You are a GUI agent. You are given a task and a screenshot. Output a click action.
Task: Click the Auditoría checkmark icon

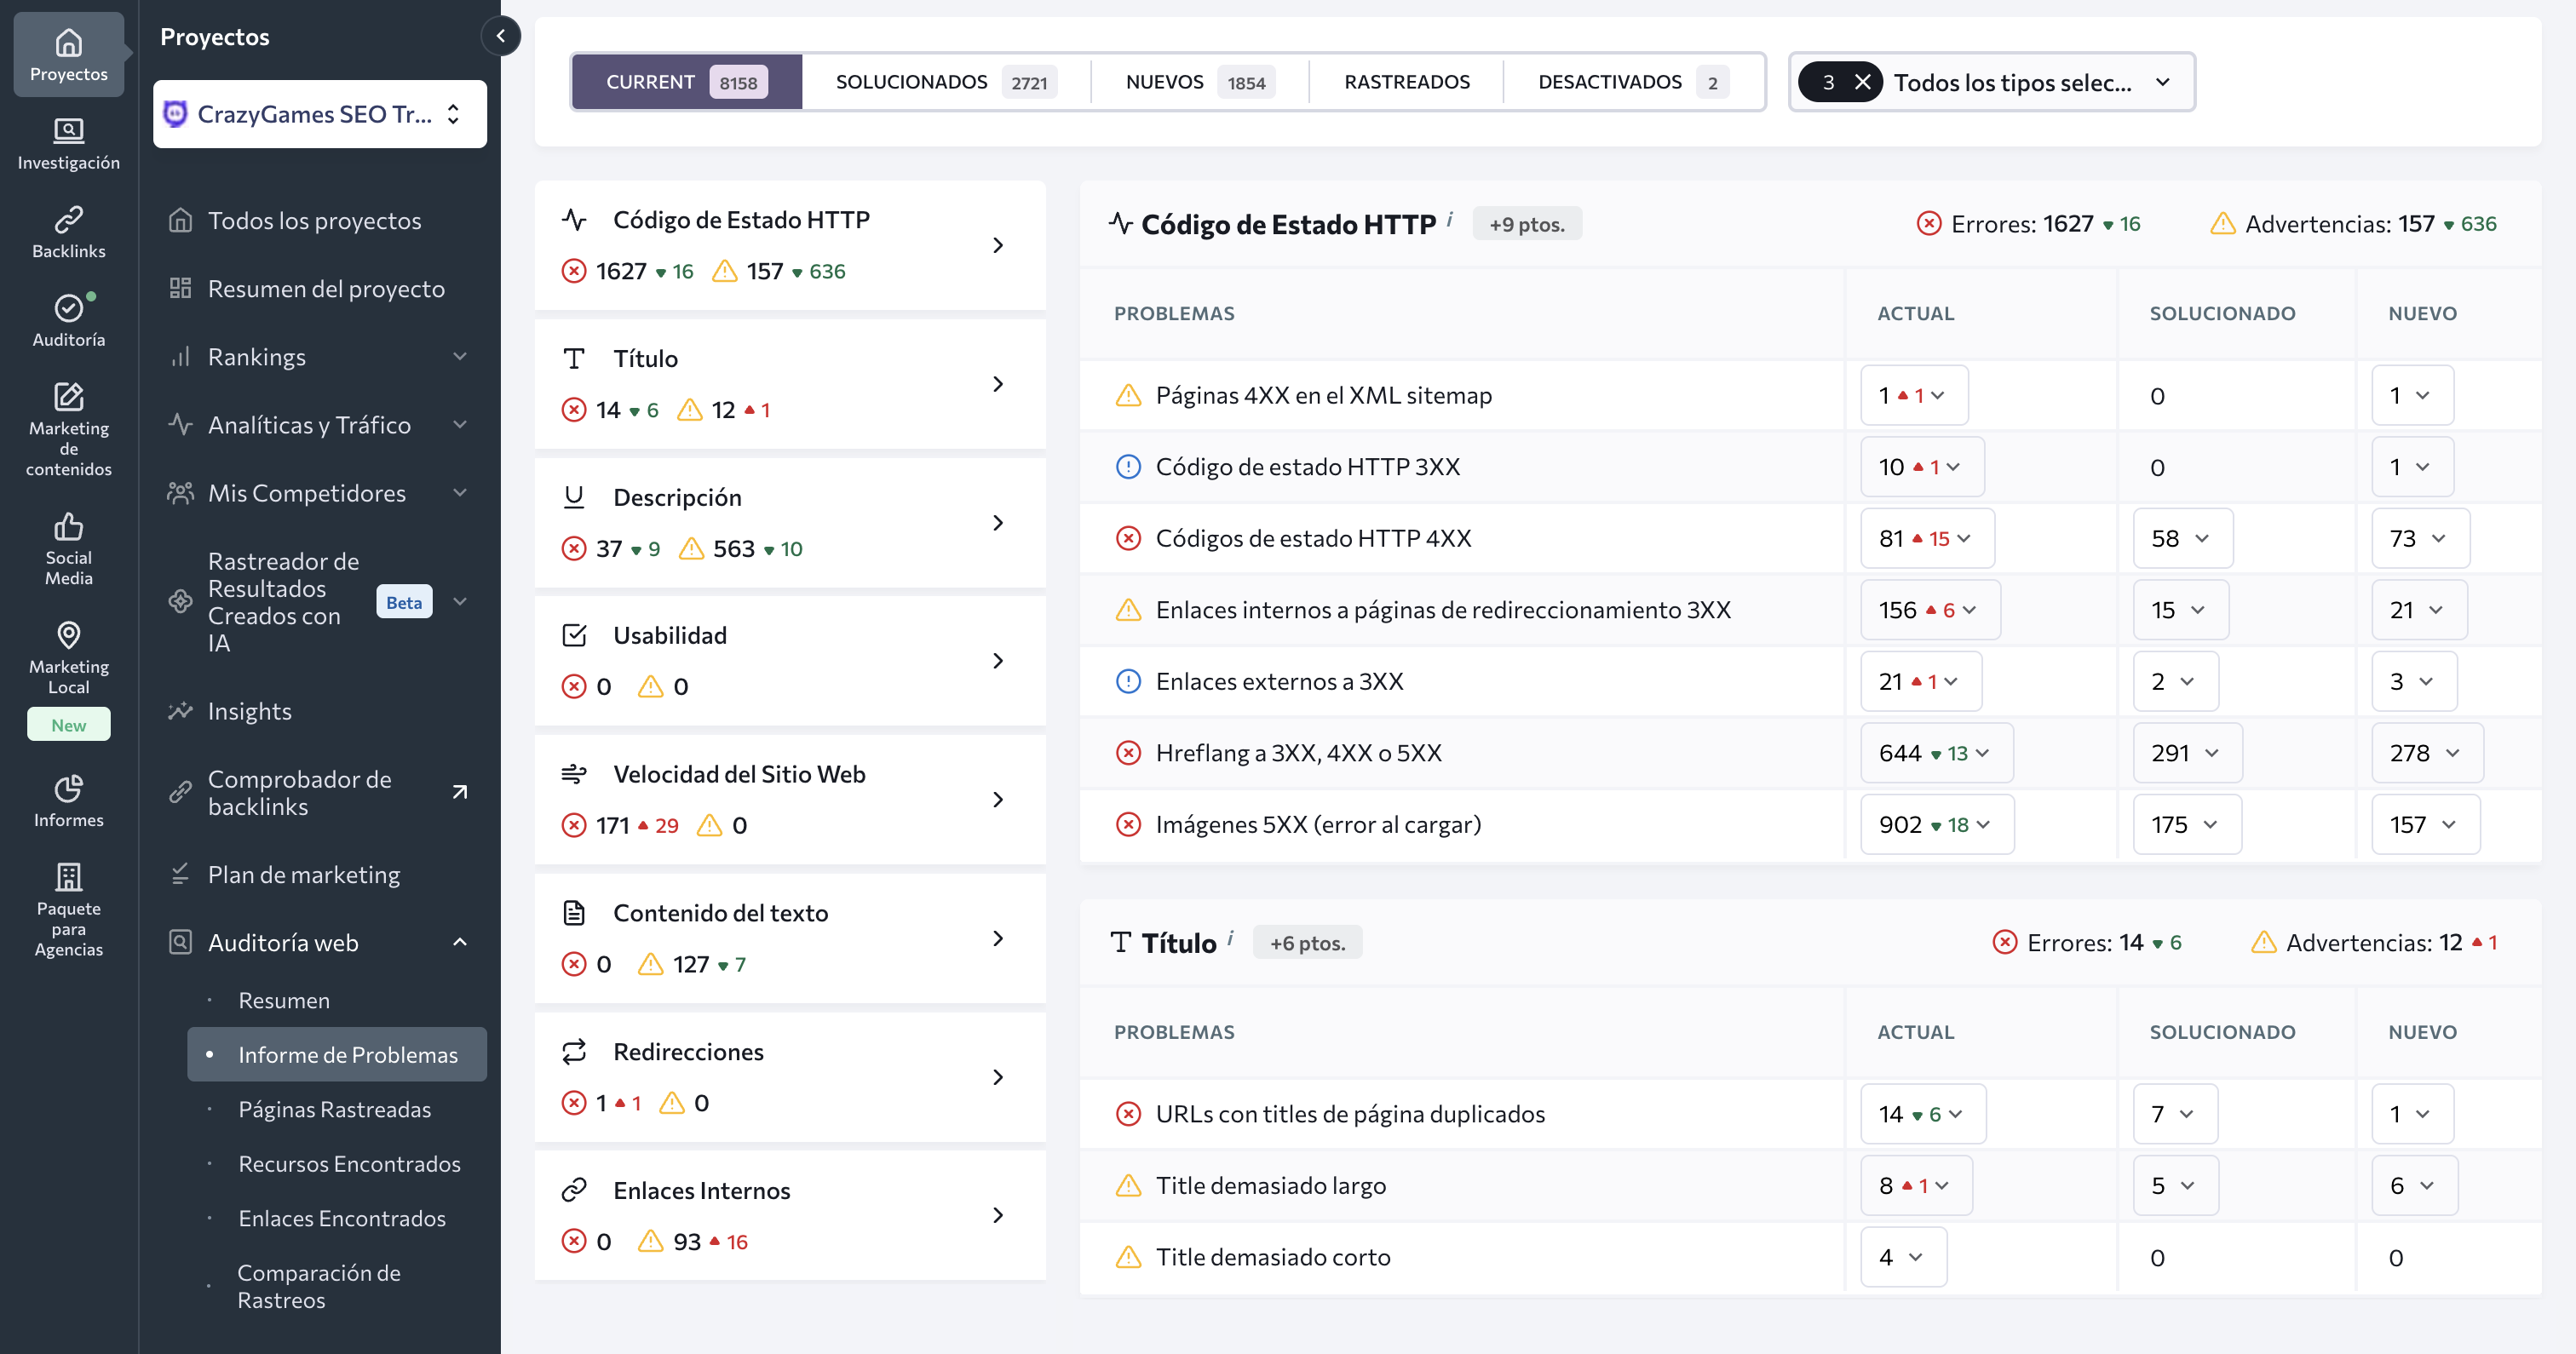pyautogui.click(x=68, y=307)
